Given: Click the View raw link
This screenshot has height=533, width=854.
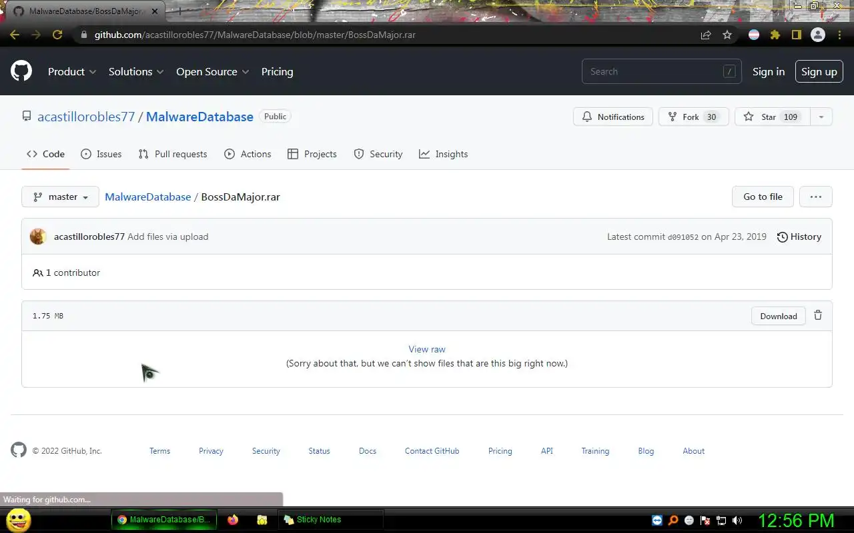Looking at the screenshot, I should (427, 349).
